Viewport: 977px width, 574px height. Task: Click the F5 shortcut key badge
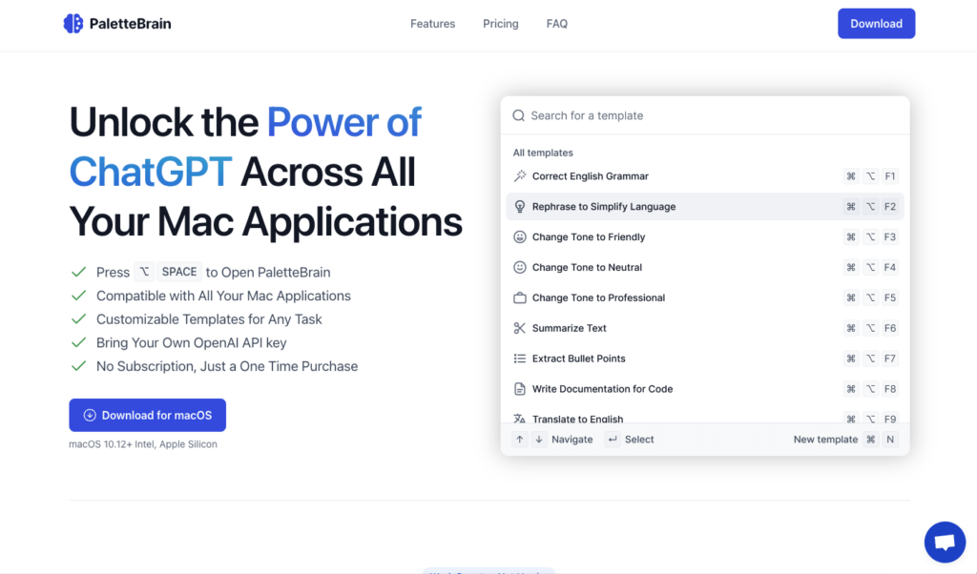click(890, 298)
